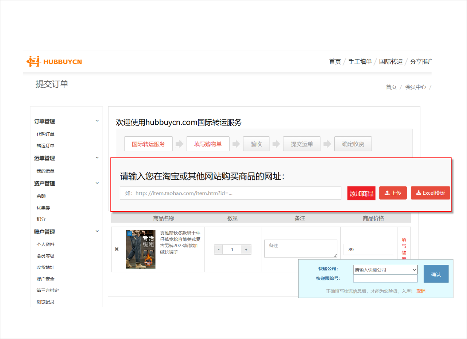
Task: Open 代购订单 in the sidebar
Action: point(46,134)
